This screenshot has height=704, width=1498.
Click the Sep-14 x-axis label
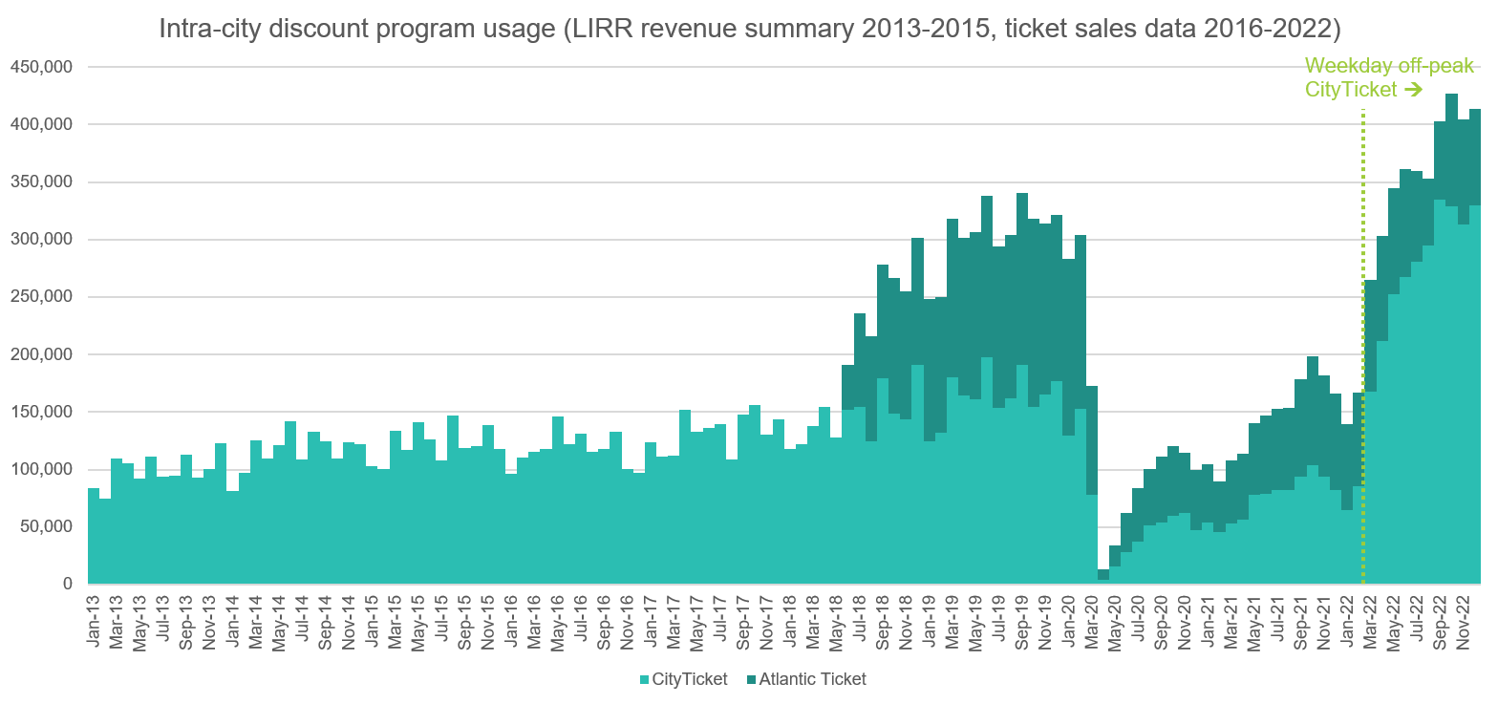(326, 622)
